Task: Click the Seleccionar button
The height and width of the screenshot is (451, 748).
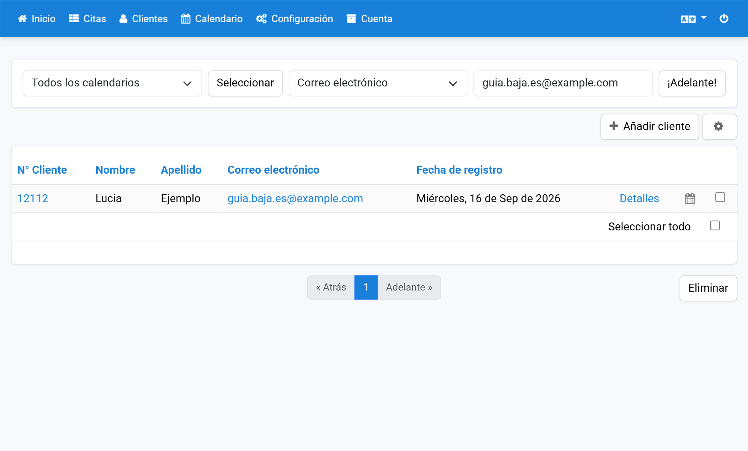Action: [245, 83]
